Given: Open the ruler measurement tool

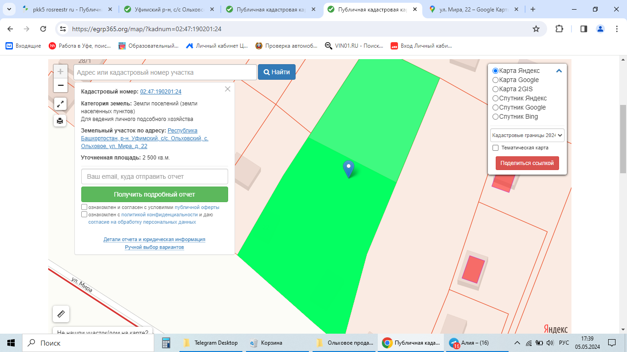Looking at the screenshot, I should [x=61, y=314].
